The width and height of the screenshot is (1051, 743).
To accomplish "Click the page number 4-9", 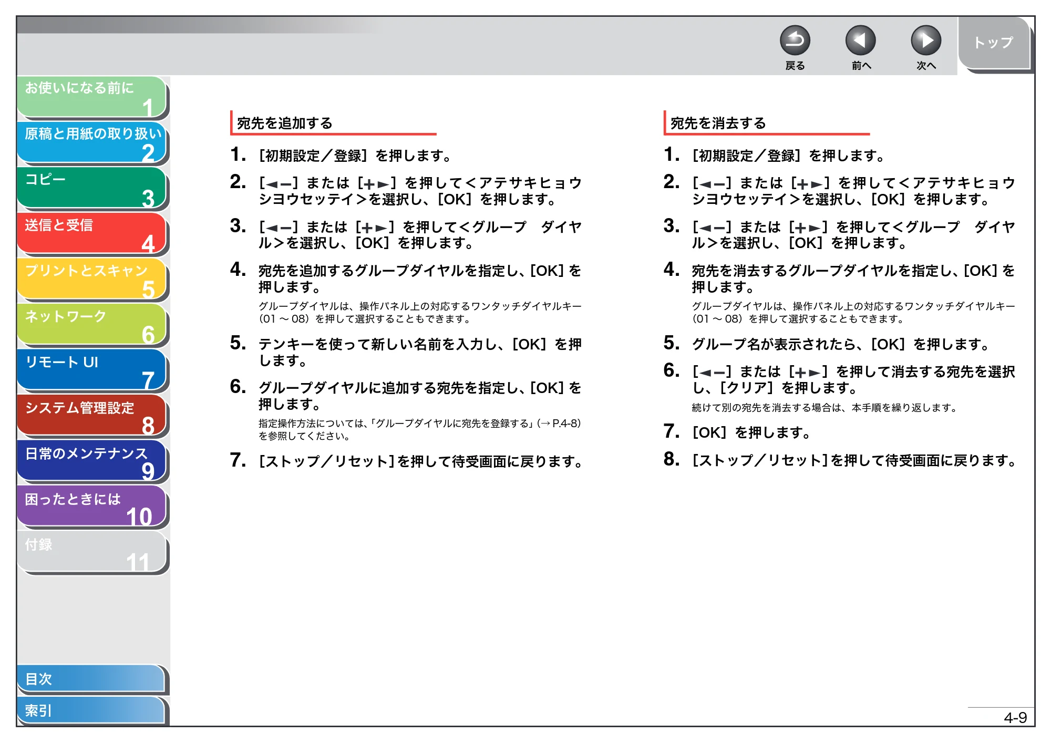I will tap(1015, 717).
